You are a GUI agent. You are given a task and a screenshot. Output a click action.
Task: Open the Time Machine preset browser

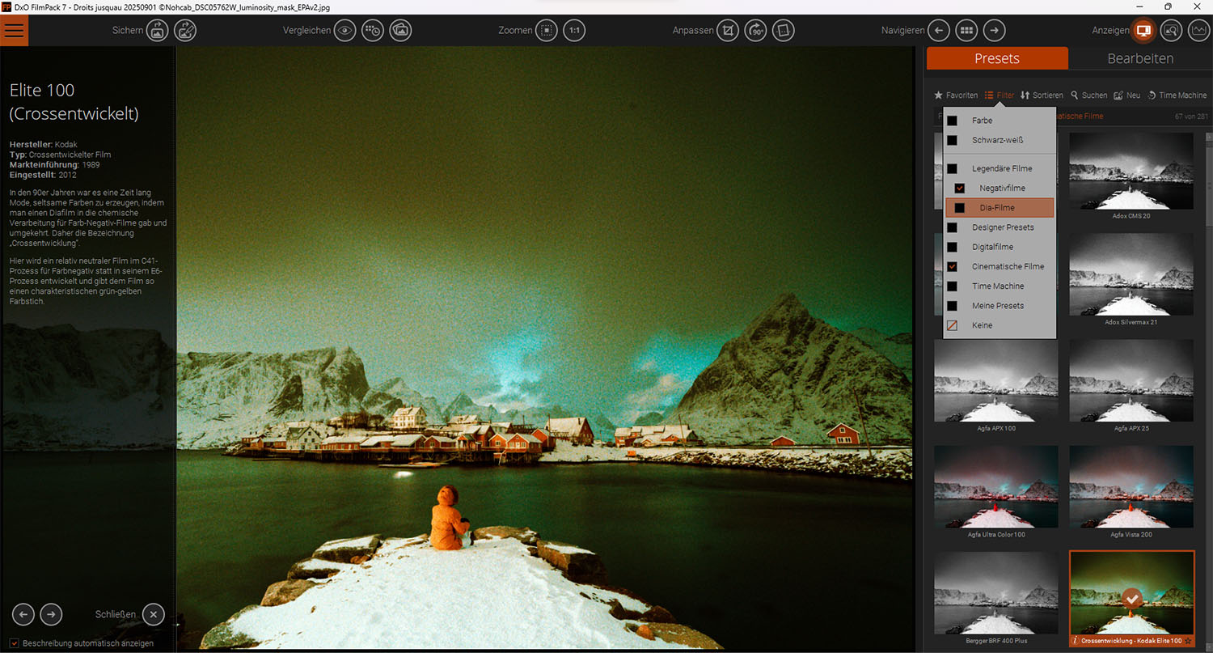point(1177,95)
